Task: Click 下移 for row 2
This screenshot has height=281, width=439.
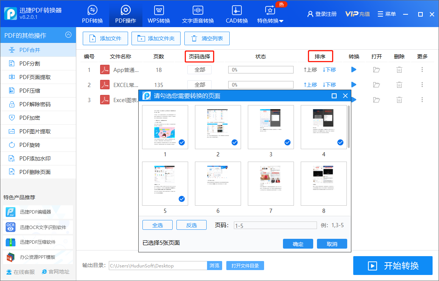Action: pos(329,84)
